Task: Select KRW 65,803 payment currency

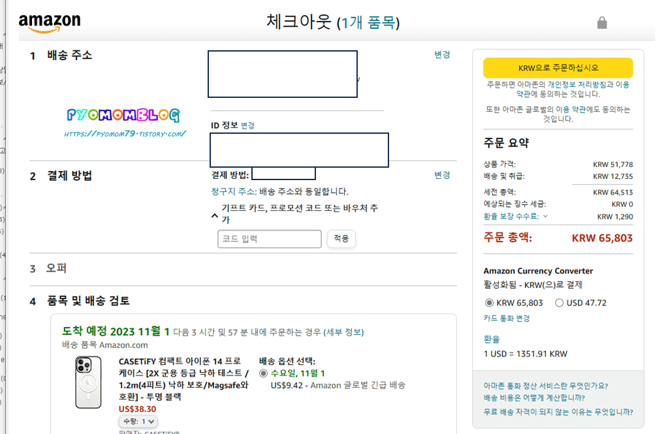Action: [489, 303]
